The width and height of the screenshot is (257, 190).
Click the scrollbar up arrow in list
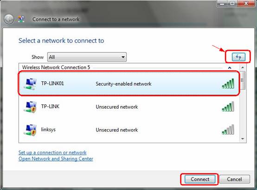[243, 67]
